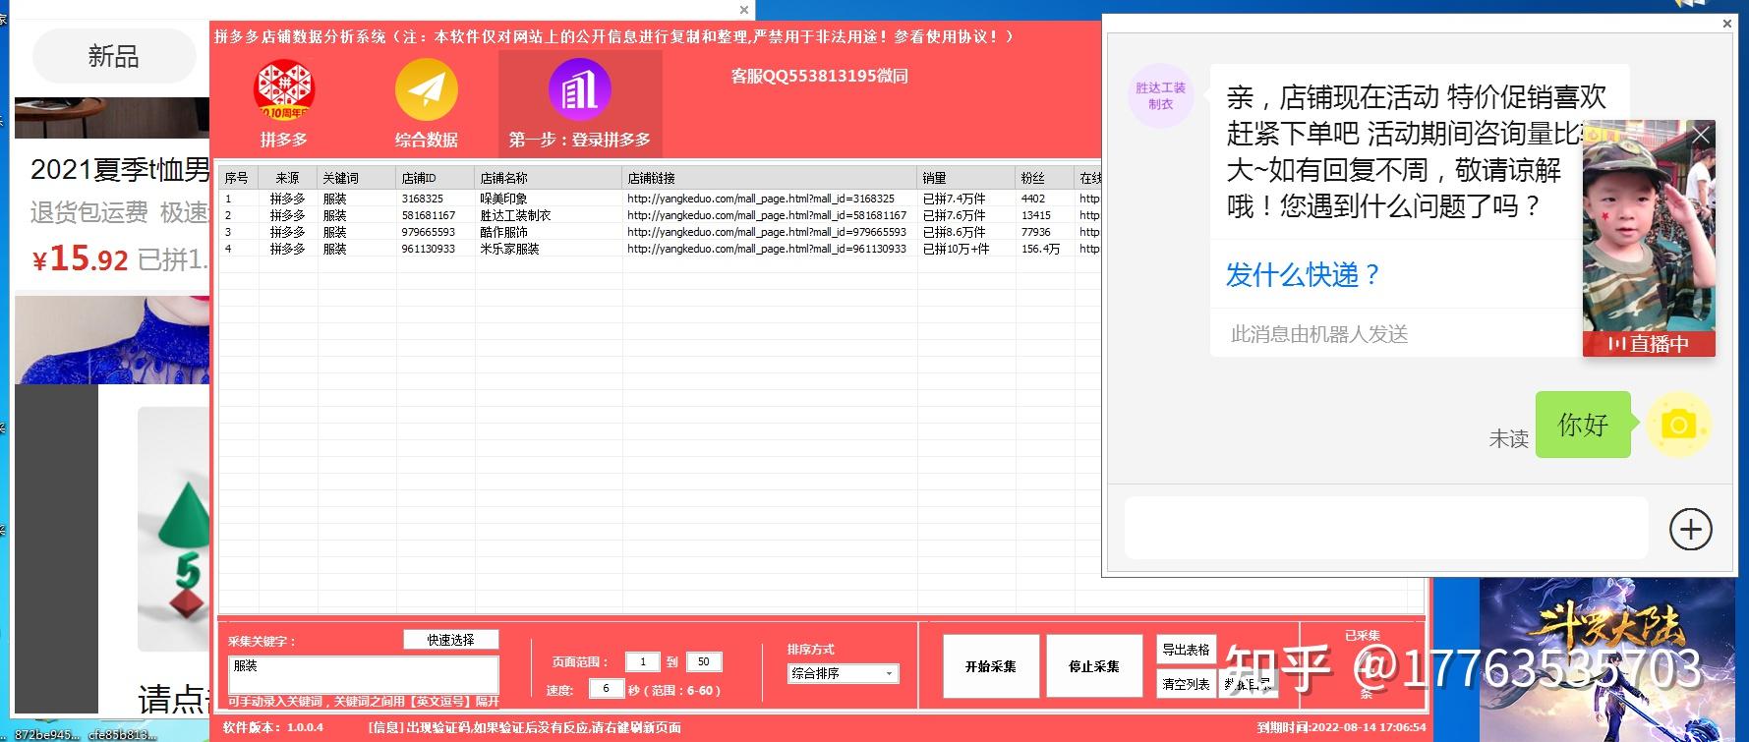Click the 序号 column header
This screenshot has width=1749, height=742.
pos(237,178)
